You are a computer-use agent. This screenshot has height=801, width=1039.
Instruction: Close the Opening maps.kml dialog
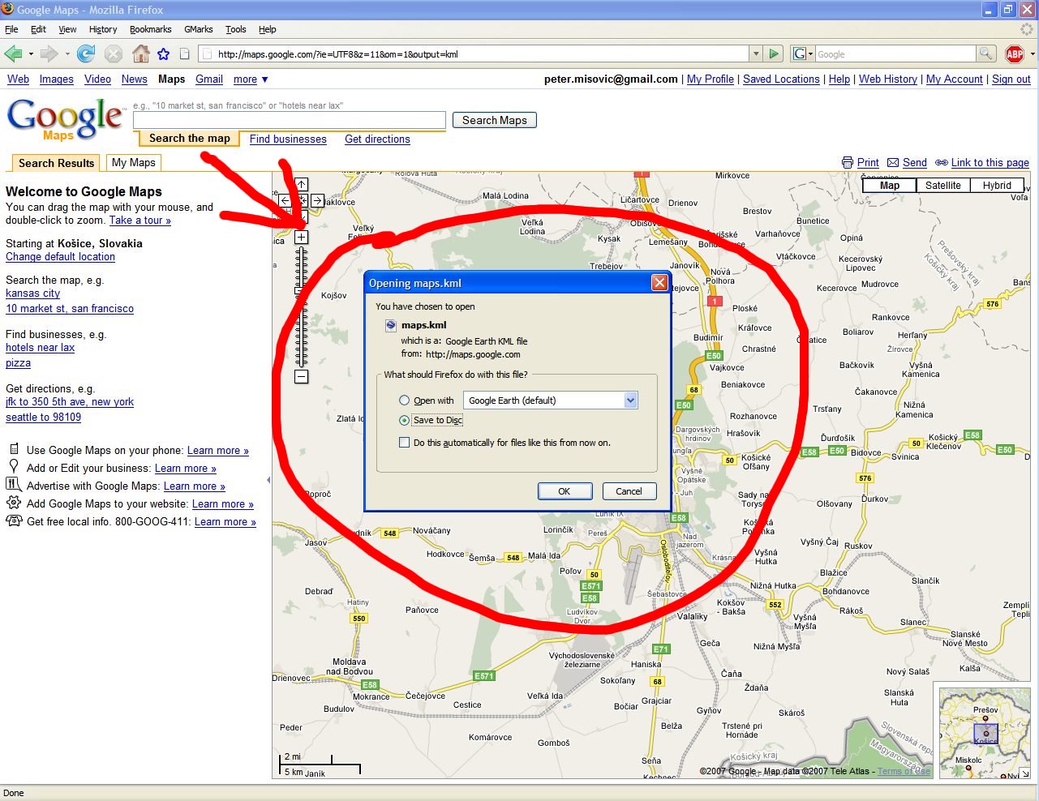[659, 282]
